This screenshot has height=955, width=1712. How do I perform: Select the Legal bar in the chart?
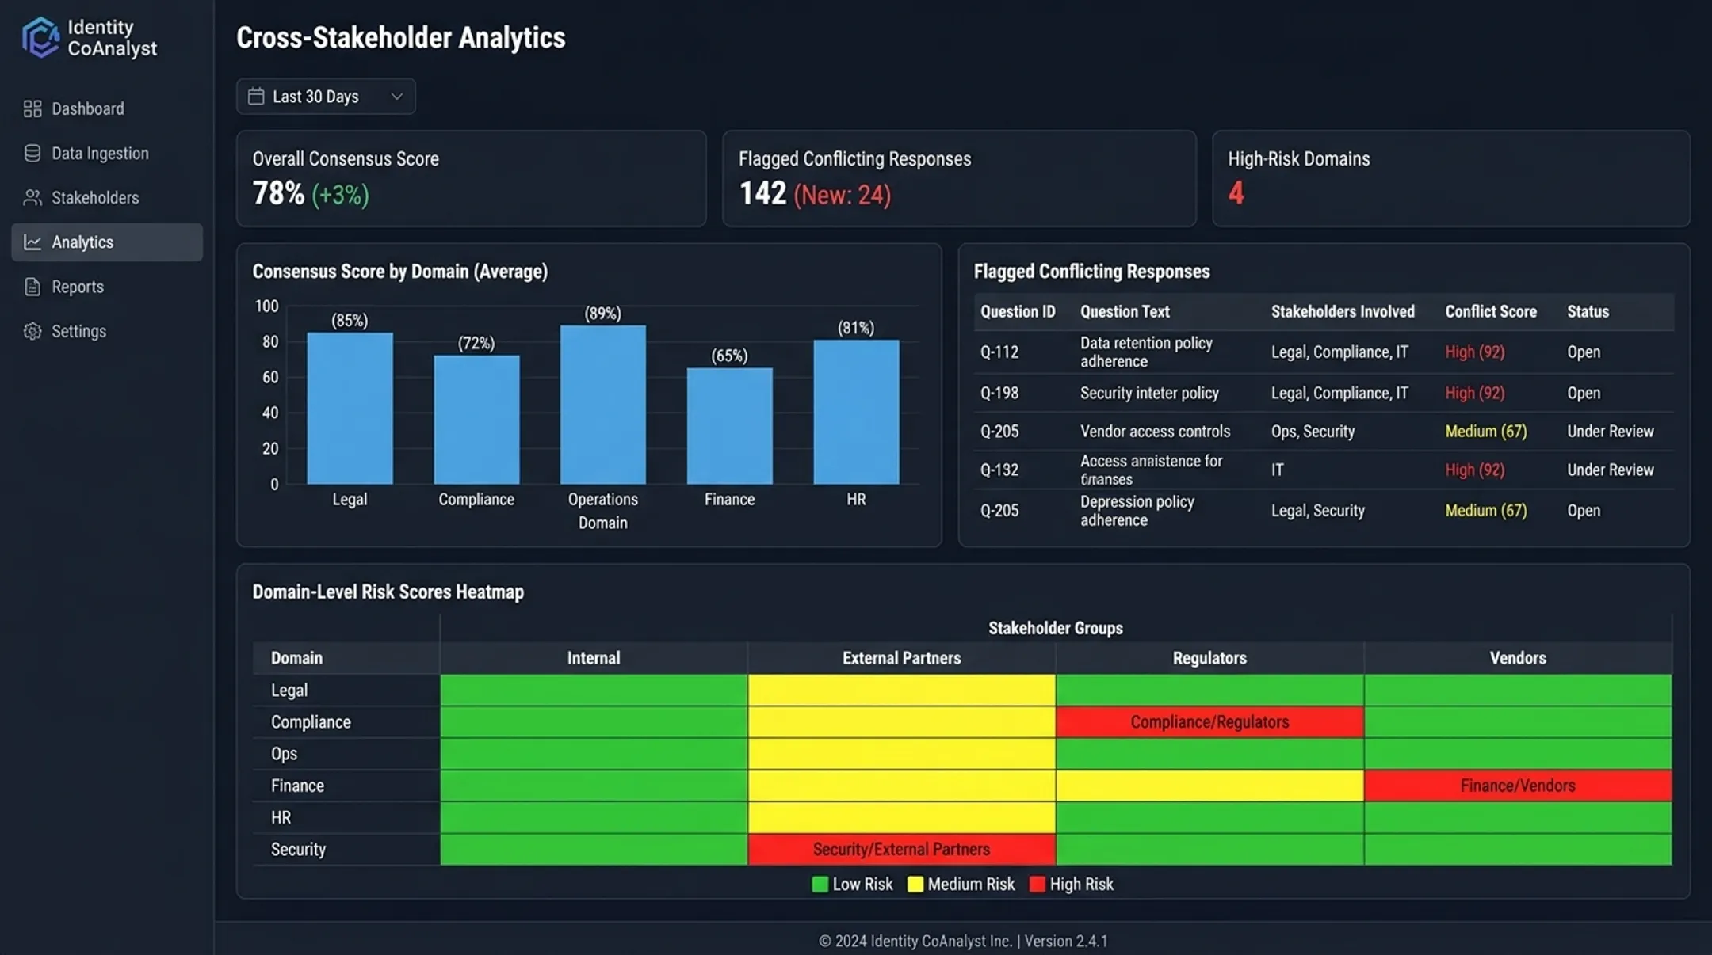coord(350,408)
